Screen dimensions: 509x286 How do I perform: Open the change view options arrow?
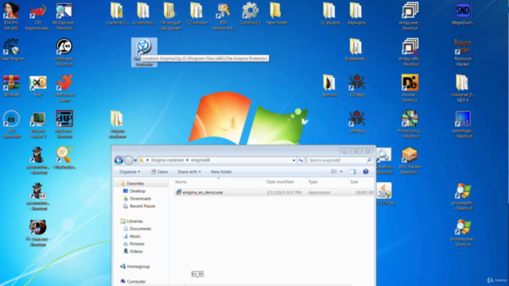click(x=341, y=172)
